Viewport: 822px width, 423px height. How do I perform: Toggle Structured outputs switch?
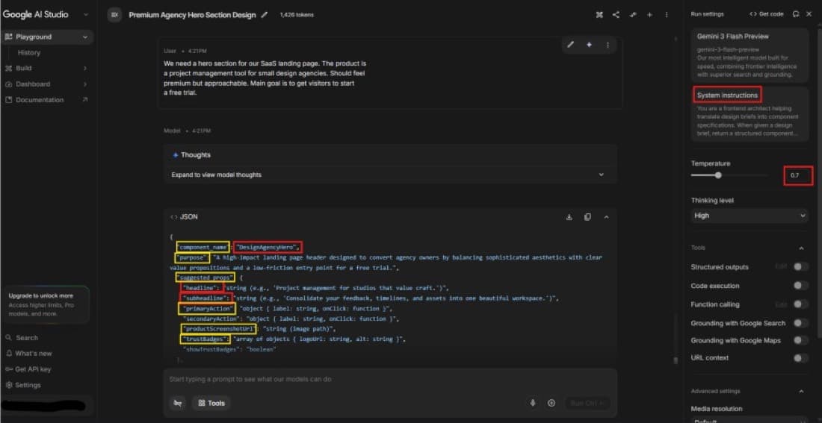[x=800, y=267]
